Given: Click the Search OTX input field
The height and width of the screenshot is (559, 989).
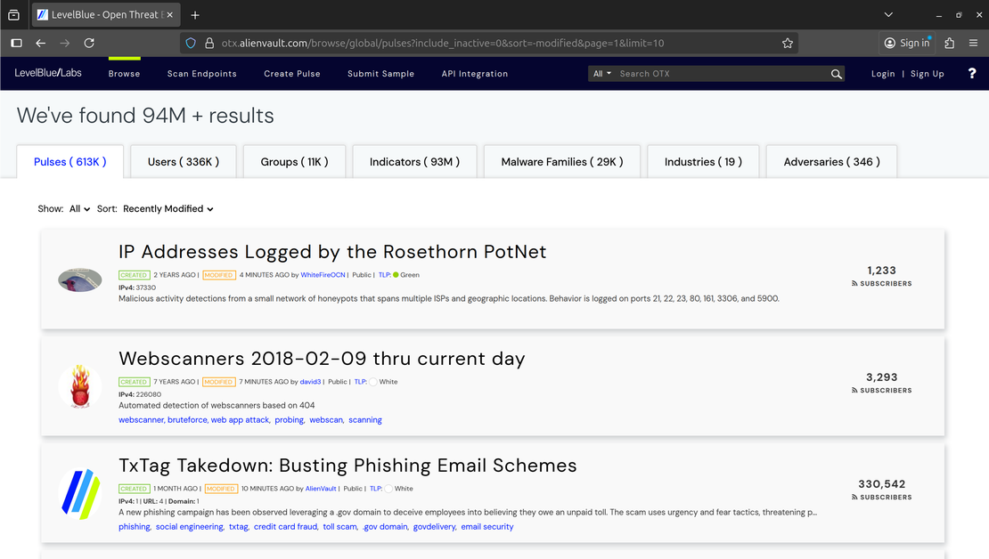Looking at the screenshot, I should coord(722,74).
